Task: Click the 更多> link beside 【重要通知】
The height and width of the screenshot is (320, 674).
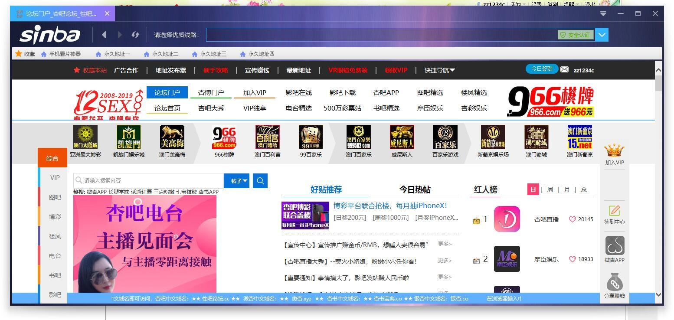Action: pyautogui.click(x=445, y=277)
